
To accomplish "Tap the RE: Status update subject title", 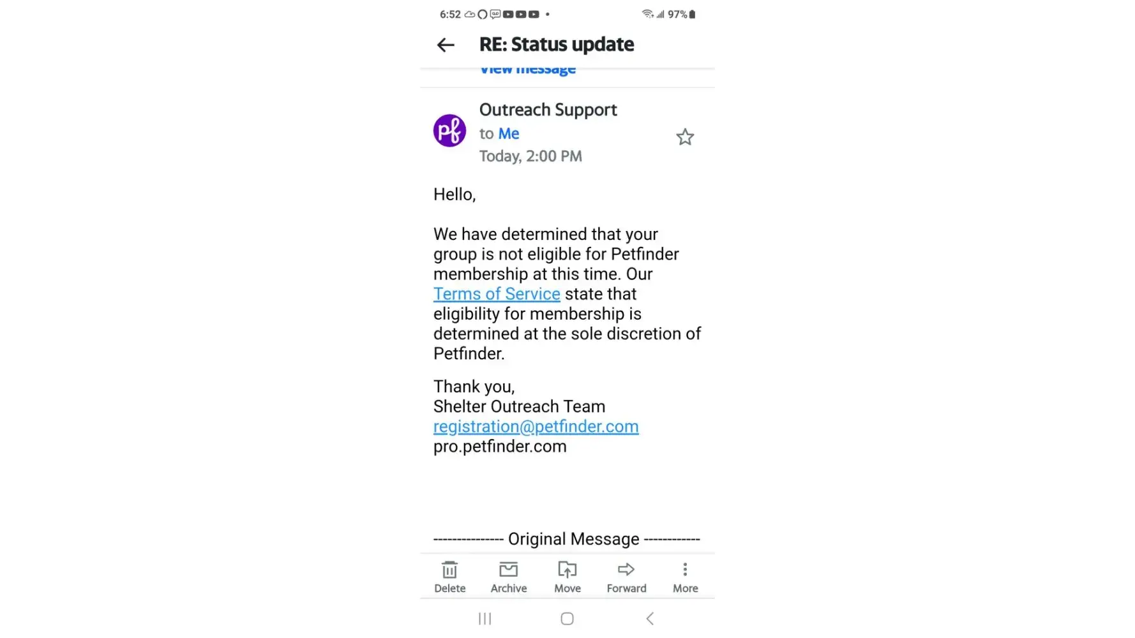I will pos(557,45).
